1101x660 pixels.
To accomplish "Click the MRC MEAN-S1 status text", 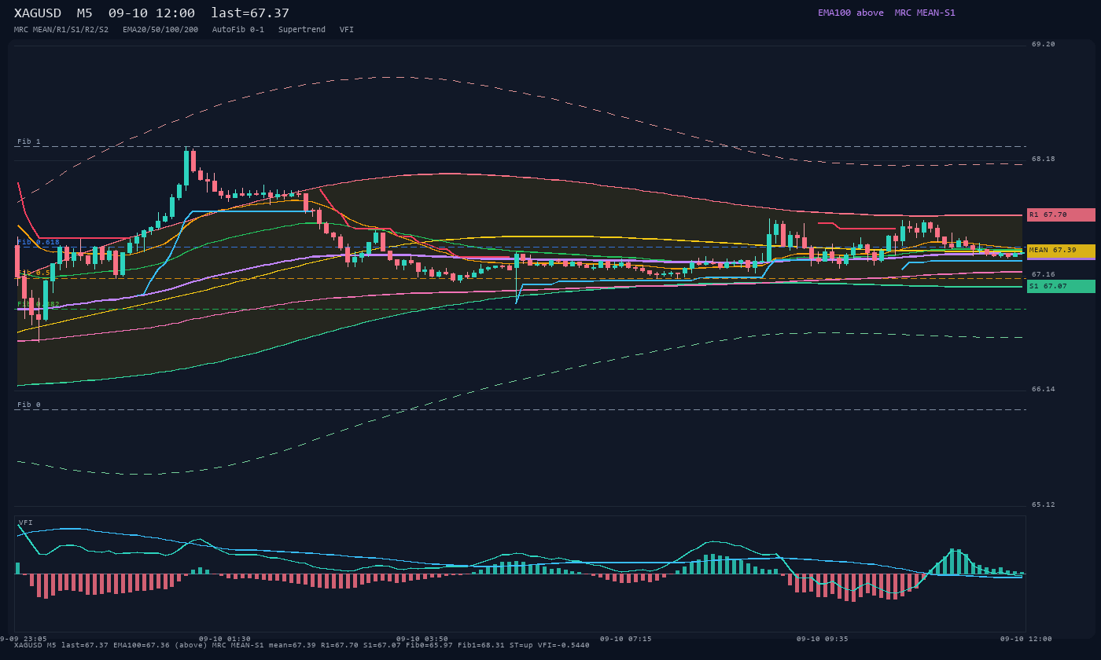I will click(925, 13).
